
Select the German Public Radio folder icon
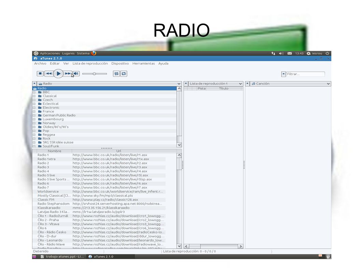(x=40, y=115)
